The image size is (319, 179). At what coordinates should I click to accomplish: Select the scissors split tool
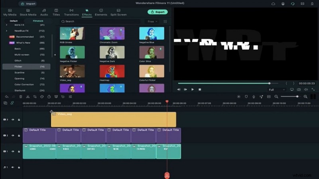point(28,97)
